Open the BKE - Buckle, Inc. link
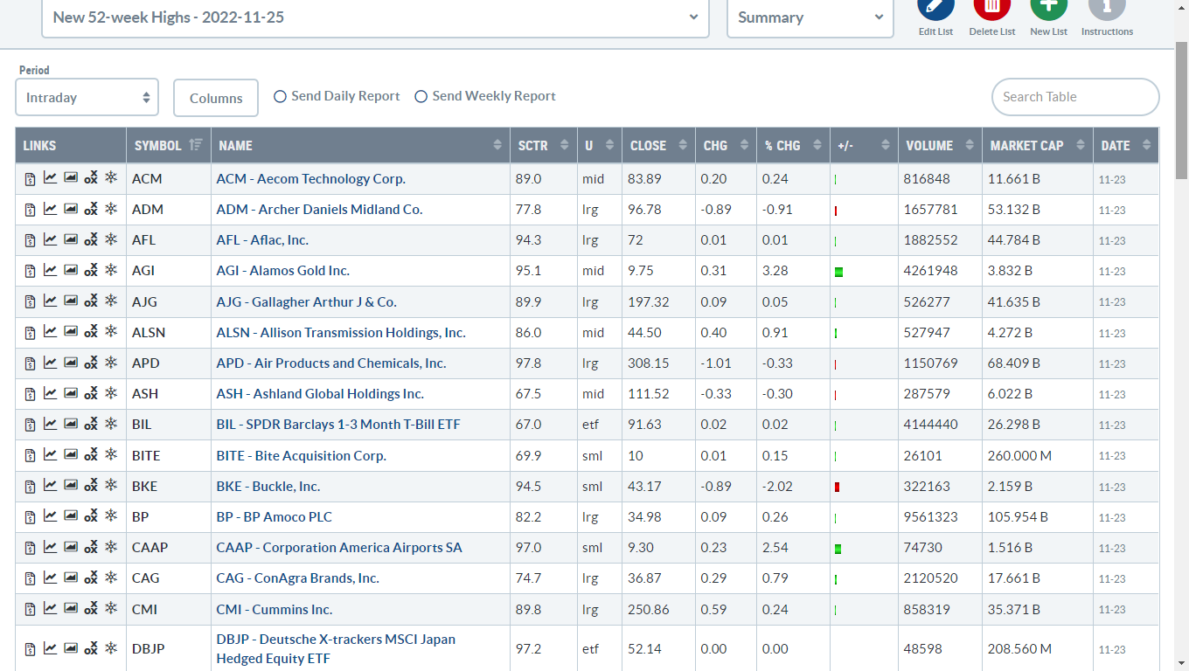 click(x=268, y=487)
